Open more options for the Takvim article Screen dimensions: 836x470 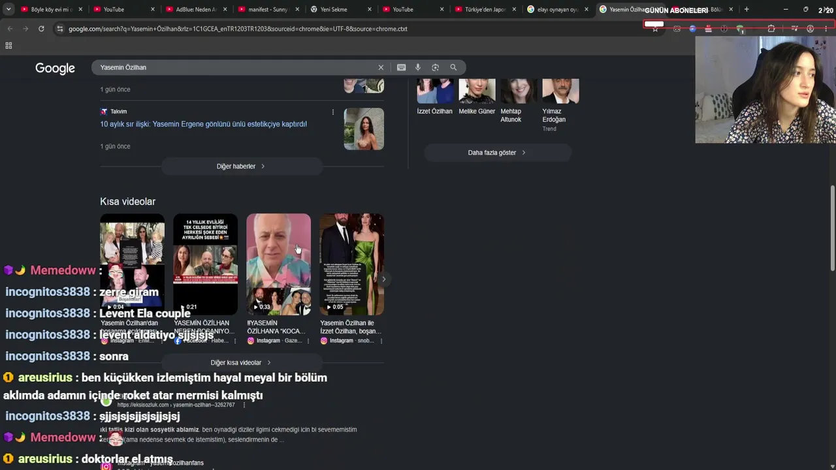pos(333,112)
